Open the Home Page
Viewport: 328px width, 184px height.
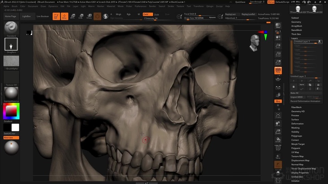tap(10, 16)
